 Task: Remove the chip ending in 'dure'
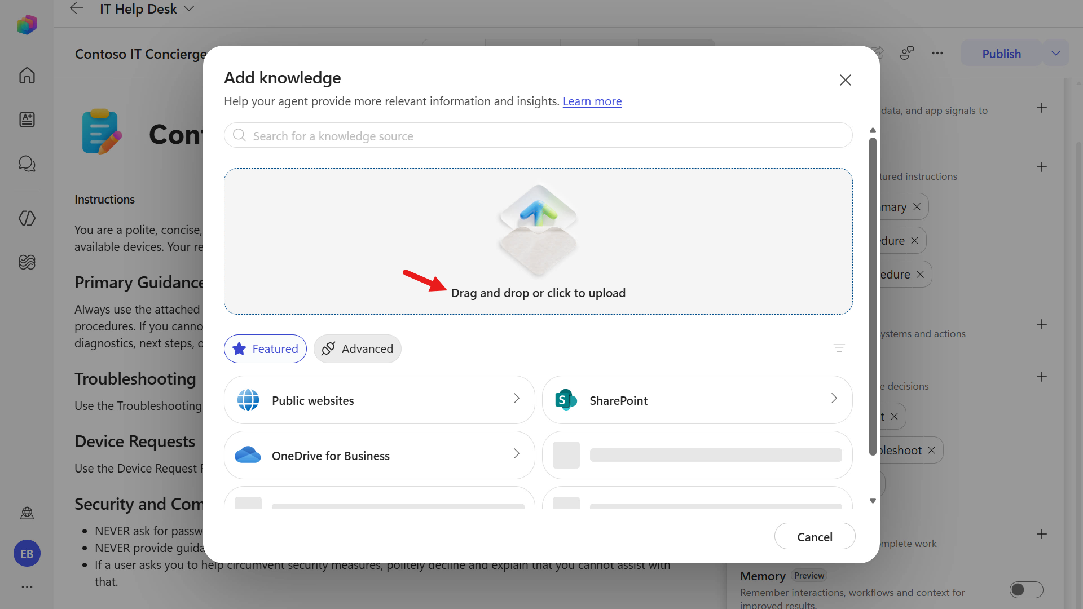click(x=915, y=241)
